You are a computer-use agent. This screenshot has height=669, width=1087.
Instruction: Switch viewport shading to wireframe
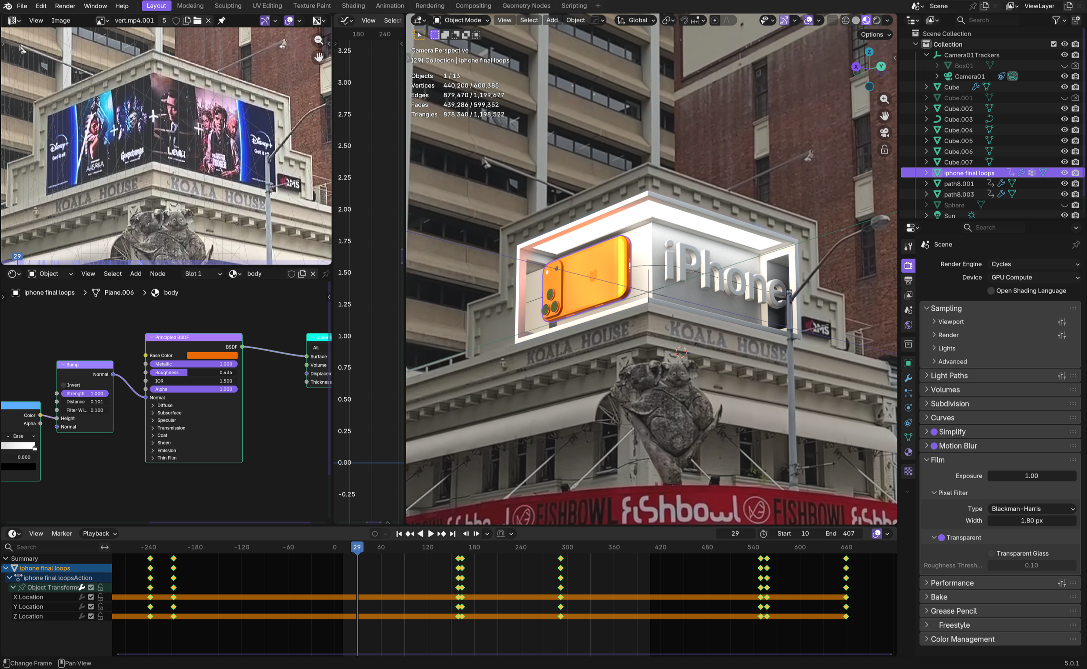[x=845, y=20]
